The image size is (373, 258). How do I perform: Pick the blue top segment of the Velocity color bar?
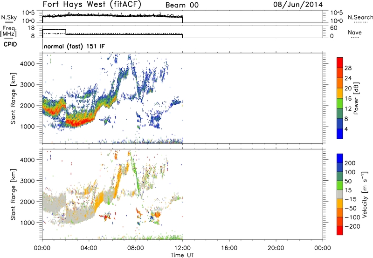coord(340,158)
